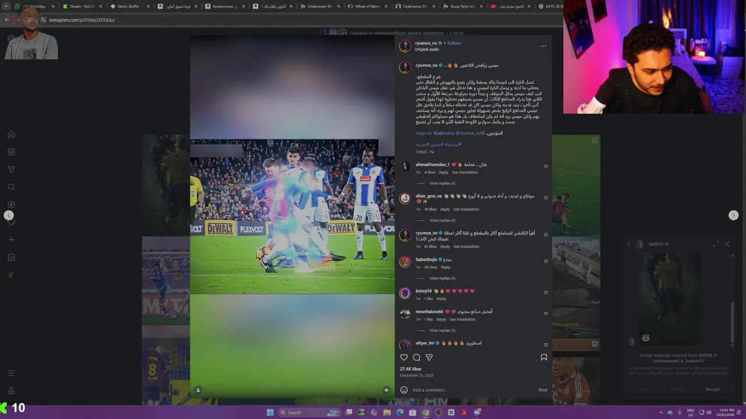Like moathalzoebi's comment
The height and width of the screenshot is (419, 746).
pyautogui.click(x=546, y=314)
